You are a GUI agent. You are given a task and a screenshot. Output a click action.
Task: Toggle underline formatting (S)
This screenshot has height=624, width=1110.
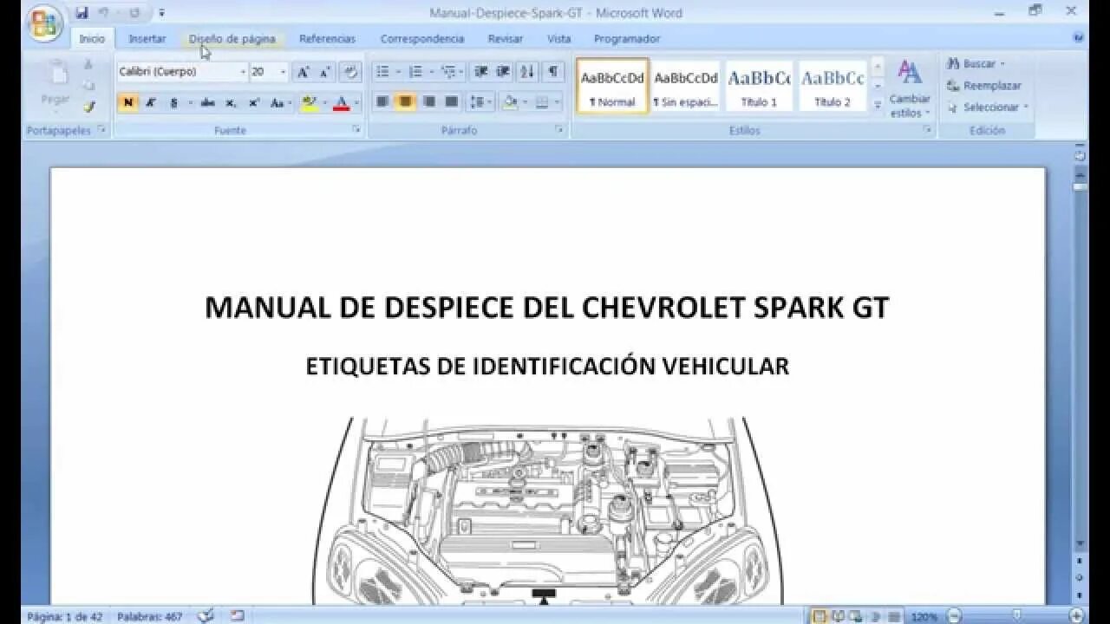pos(173,103)
